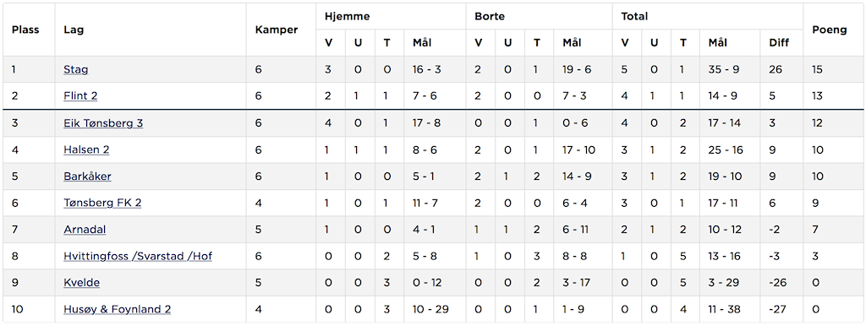Select the Hjemme header group
This screenshot has width=866, height=326.
tap(348, 17)
